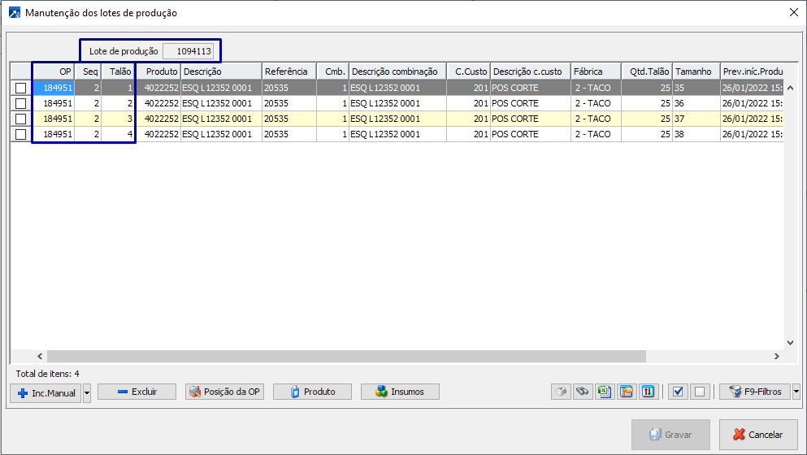Image resolution: width=807 pixels, height=455 pixels.
Task: Open the Insumos button
Action: pyautogui.click(x=400, y=392)
